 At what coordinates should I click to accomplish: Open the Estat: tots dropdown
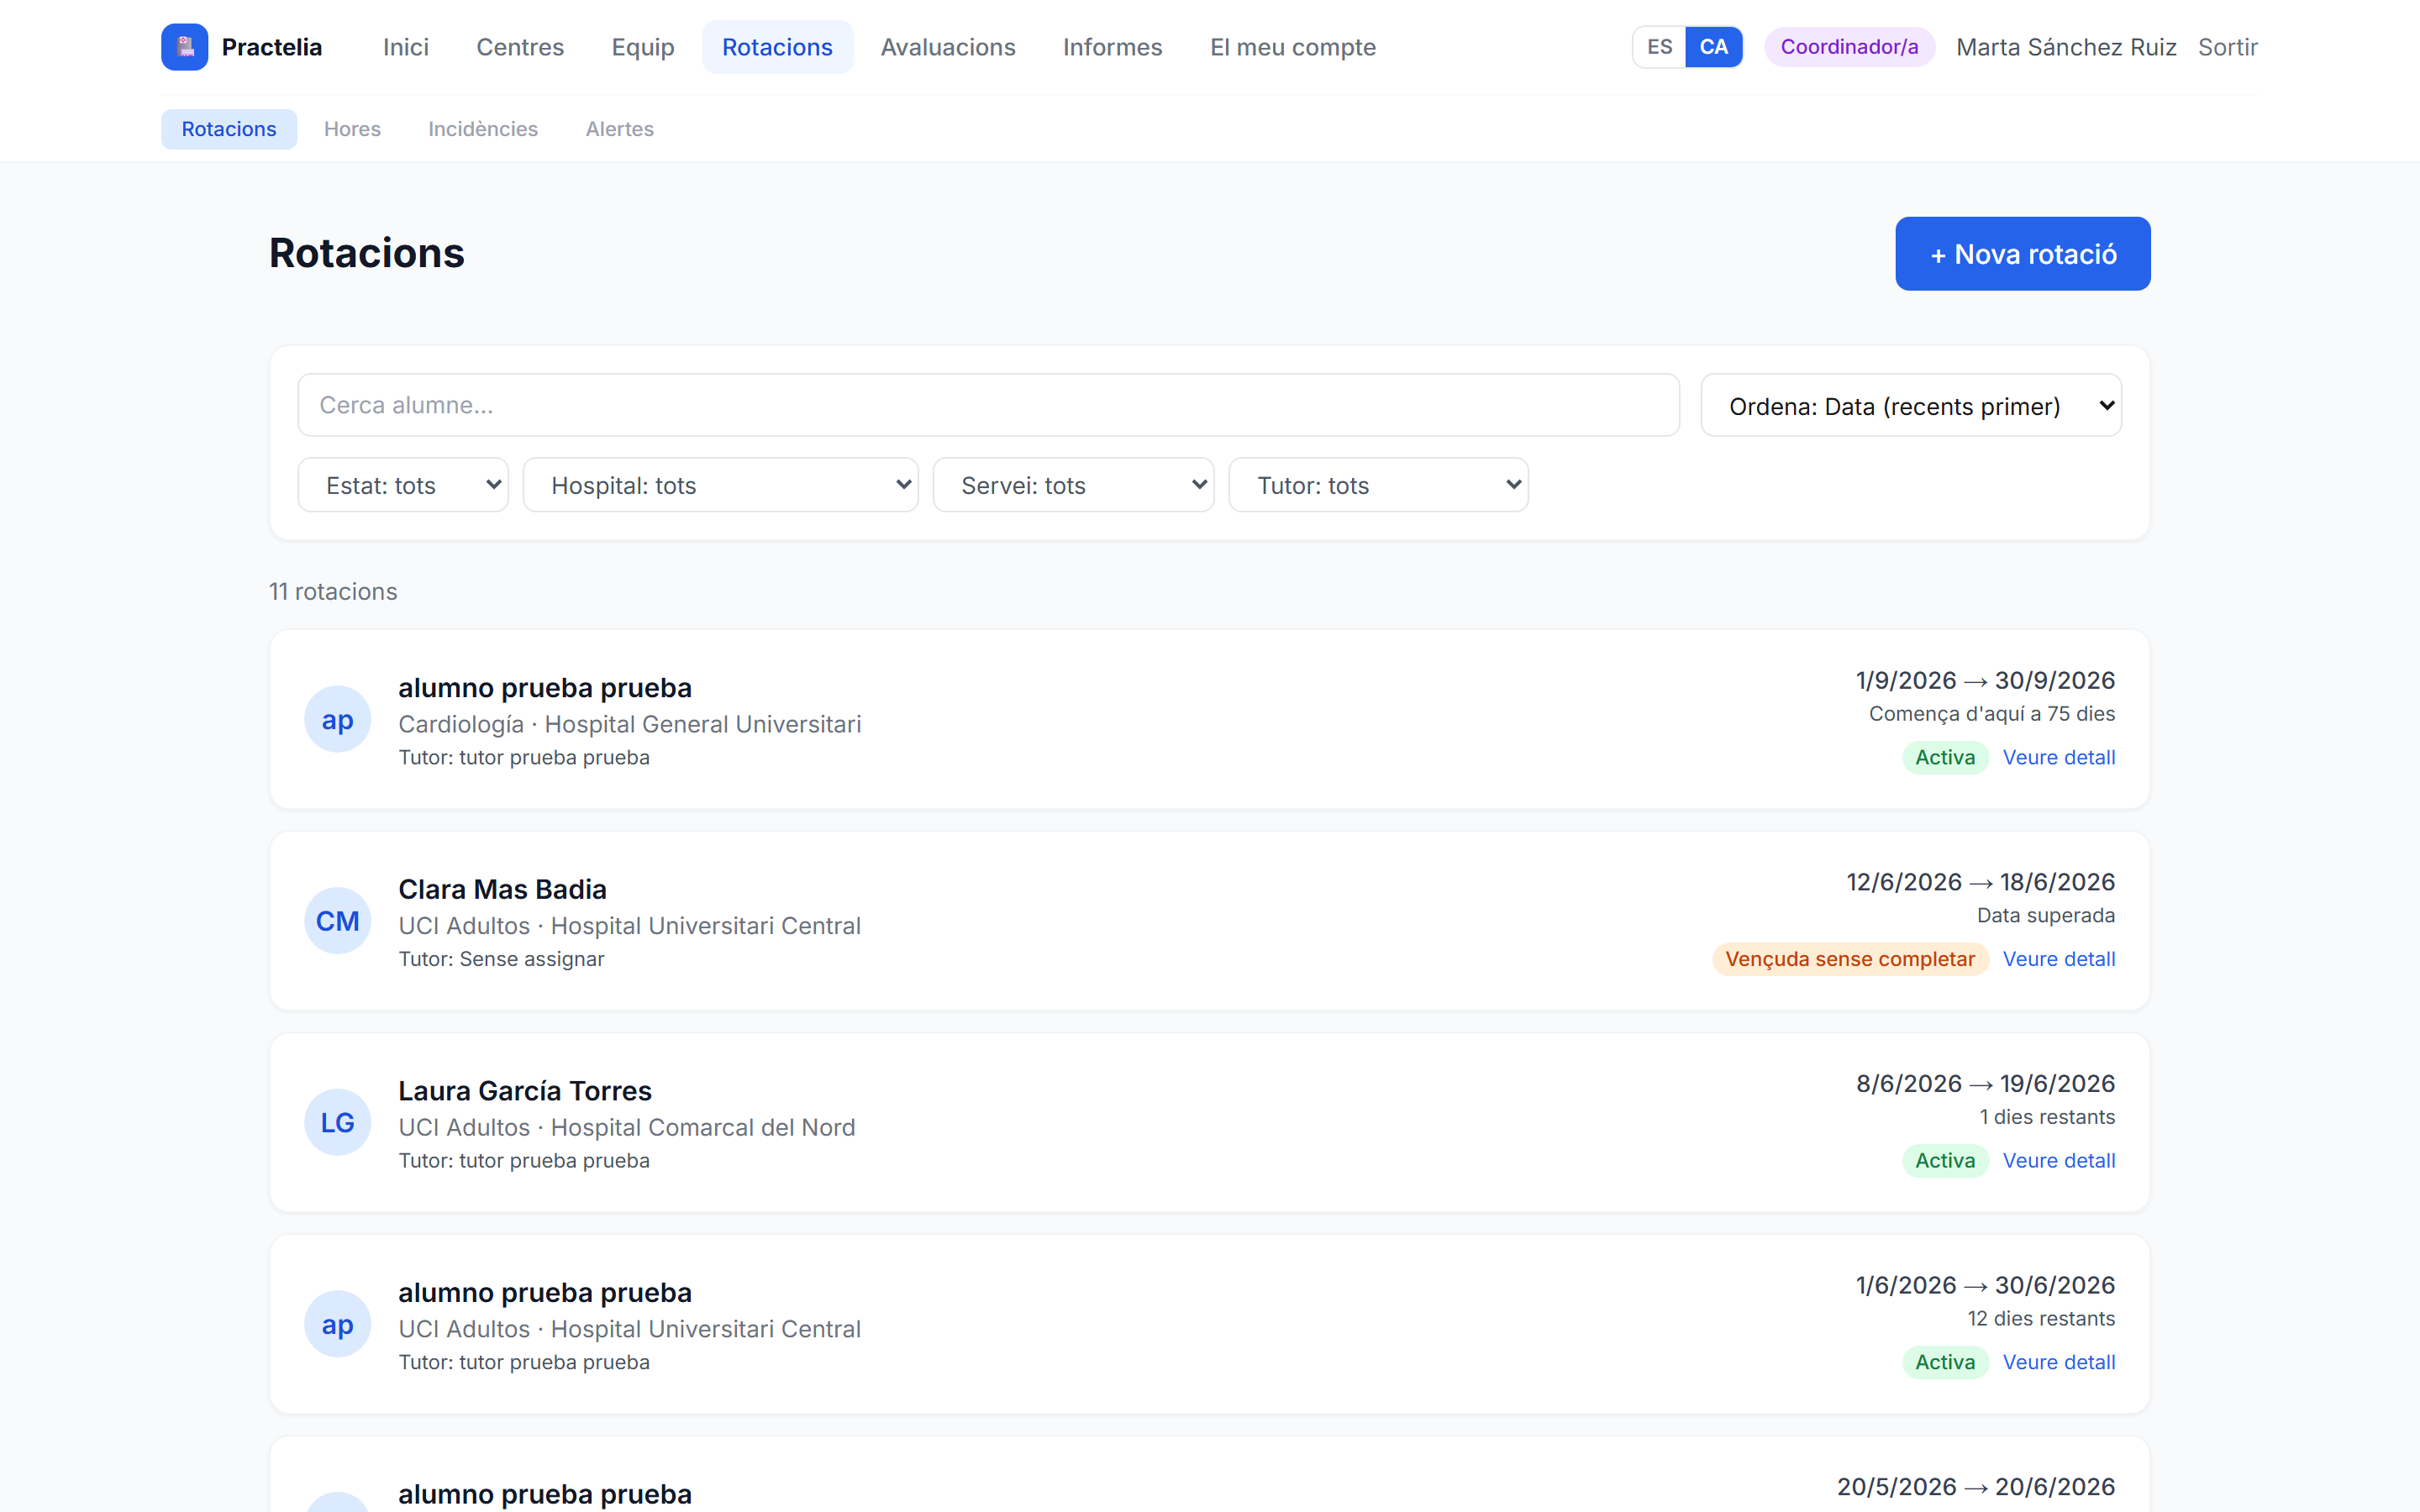coord(403,485)
